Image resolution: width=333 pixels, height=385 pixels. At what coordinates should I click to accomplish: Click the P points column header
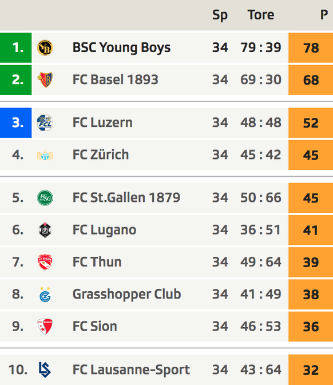pyautogui.click(x=324, y=15)
